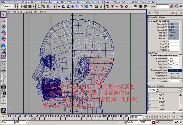Toggle visibility box of shoushi layer

150,102
